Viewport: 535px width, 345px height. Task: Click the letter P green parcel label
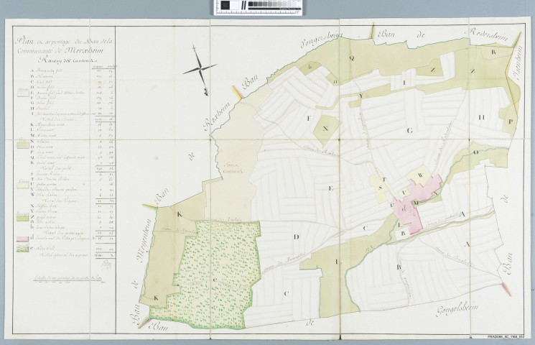coord(510,121)
